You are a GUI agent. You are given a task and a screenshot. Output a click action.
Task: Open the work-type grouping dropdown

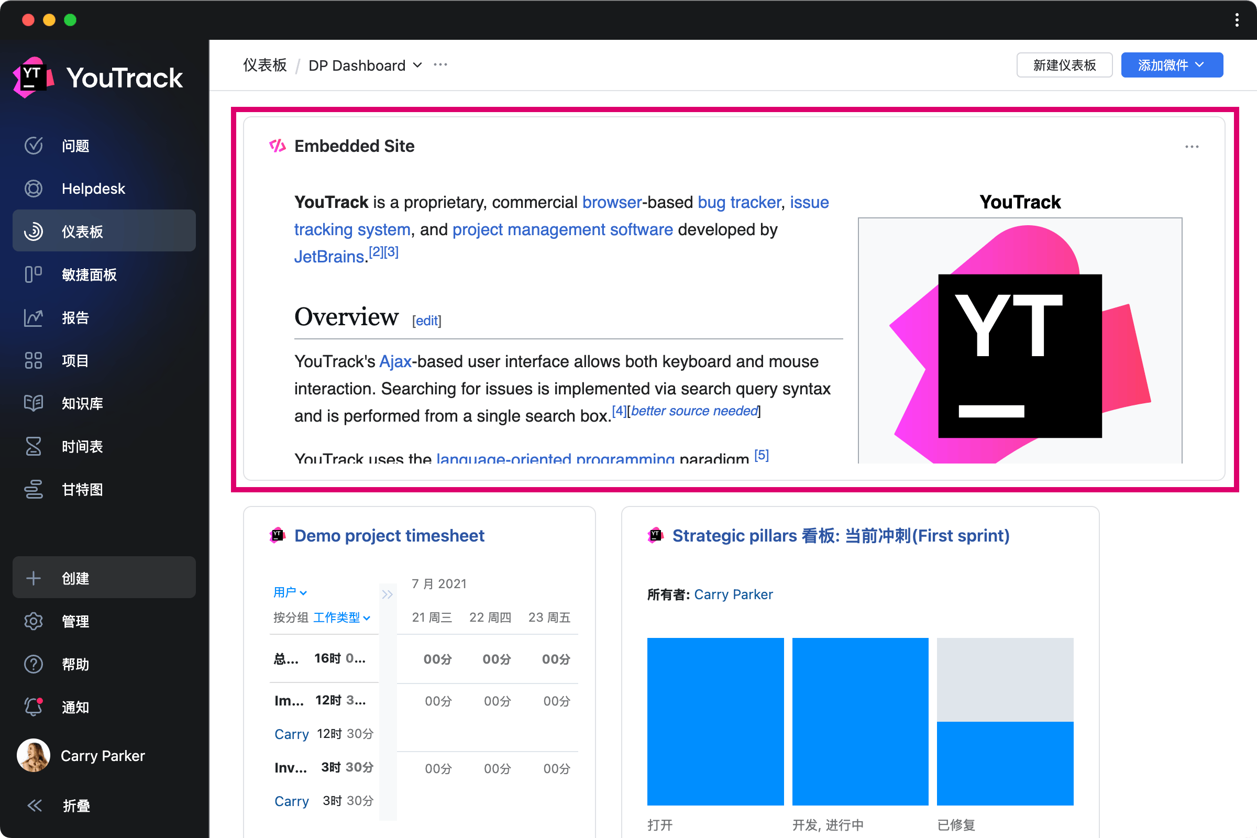pyautogui.click(x=341, y=618)
